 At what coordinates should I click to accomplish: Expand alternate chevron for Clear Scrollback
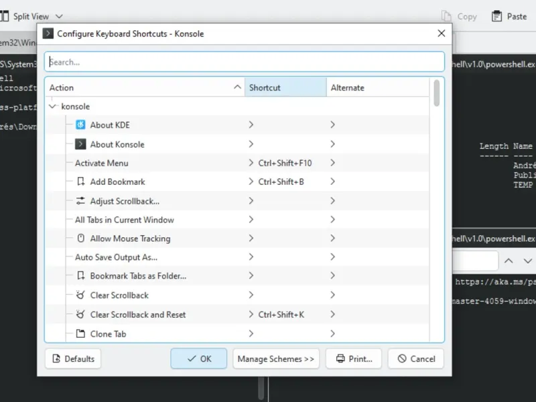(x=332, y=295)
